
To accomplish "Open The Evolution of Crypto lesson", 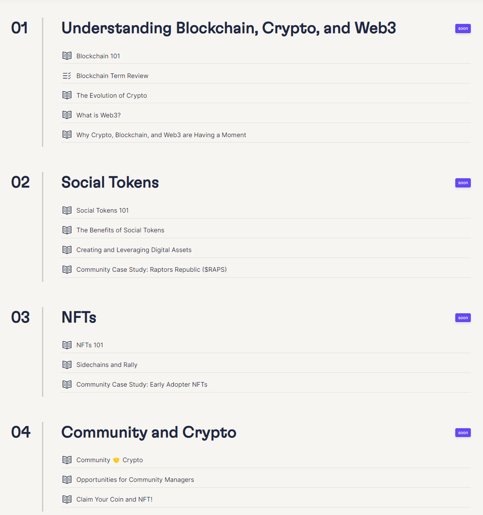I will pos(266,95).
